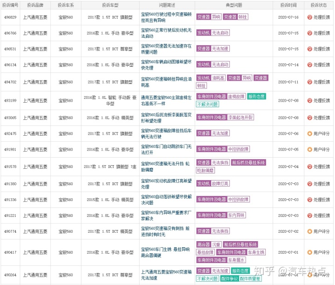335x285 pixels.
Task: Click the 处理反馈 status icon for complaint 496531
Action: [309, 49]
